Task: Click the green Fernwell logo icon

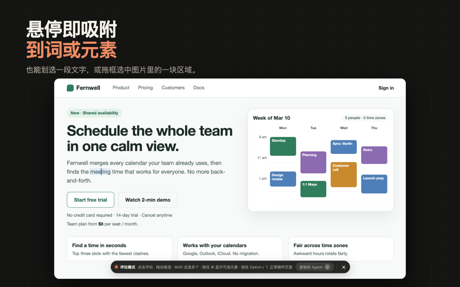Action: coord(70,88)
